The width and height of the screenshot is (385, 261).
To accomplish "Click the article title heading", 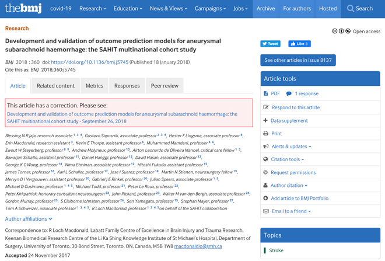I will coord(113,45).
